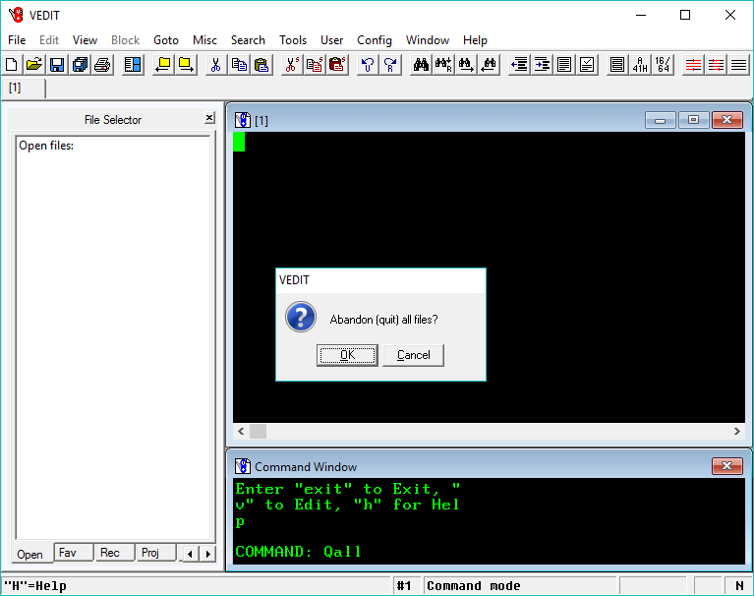The image size is (754, 596).
Task: Click the Unindent block icon
Action: point(519,65)
